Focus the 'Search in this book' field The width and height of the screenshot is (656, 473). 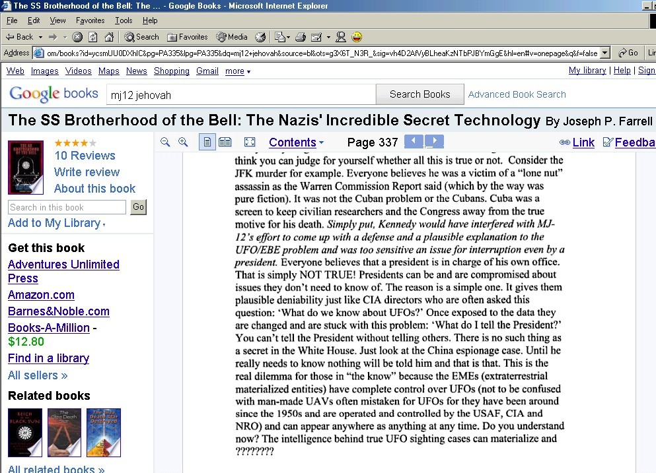[x=67, y=207]
